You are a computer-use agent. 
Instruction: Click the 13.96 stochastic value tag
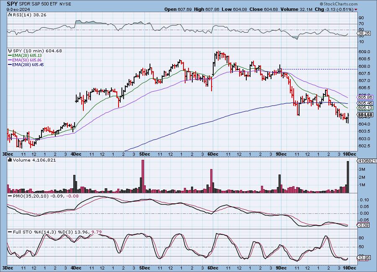(x=364, y=258)
